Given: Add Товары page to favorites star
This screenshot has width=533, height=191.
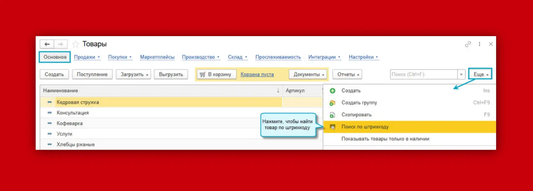Looking at the screenshot, I should [x=76, y=44].
